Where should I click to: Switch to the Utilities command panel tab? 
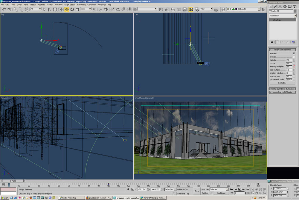click(x=295, y=7)
